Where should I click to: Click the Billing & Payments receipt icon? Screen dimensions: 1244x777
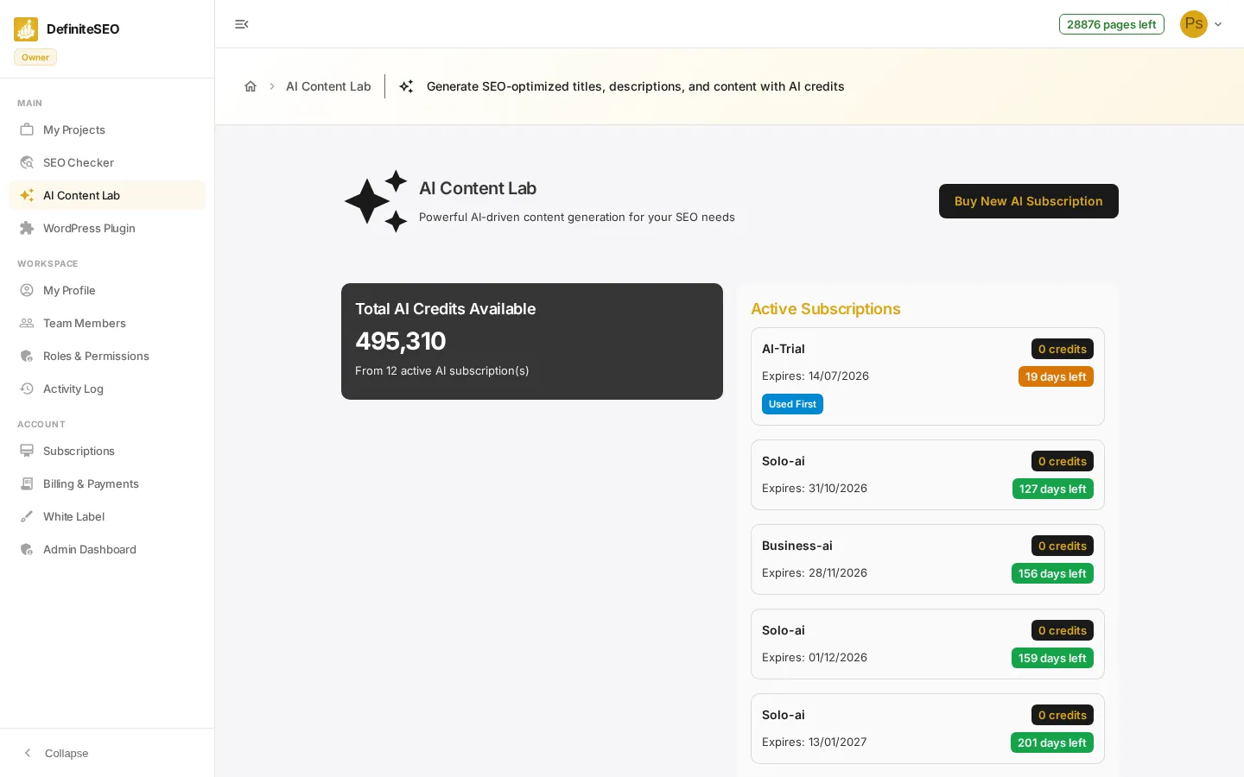point(27,483)
